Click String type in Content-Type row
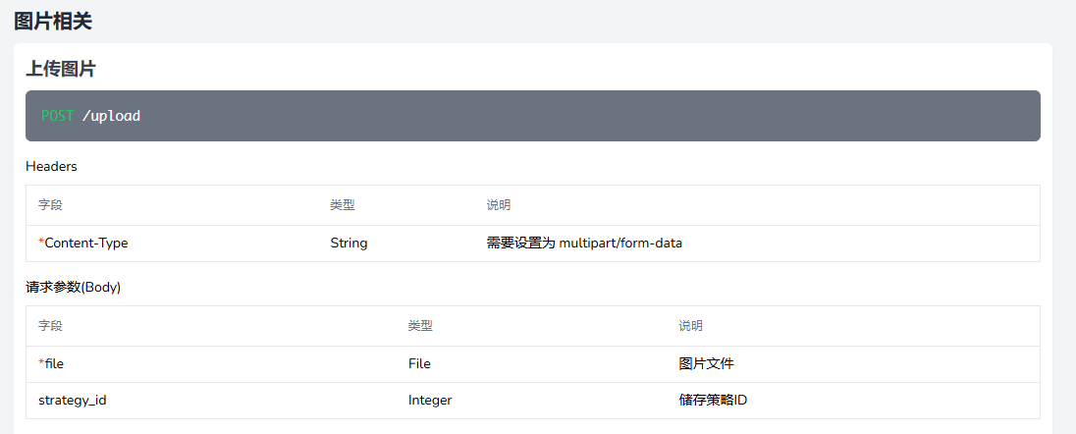The image size is (1076, 434). 349,244
